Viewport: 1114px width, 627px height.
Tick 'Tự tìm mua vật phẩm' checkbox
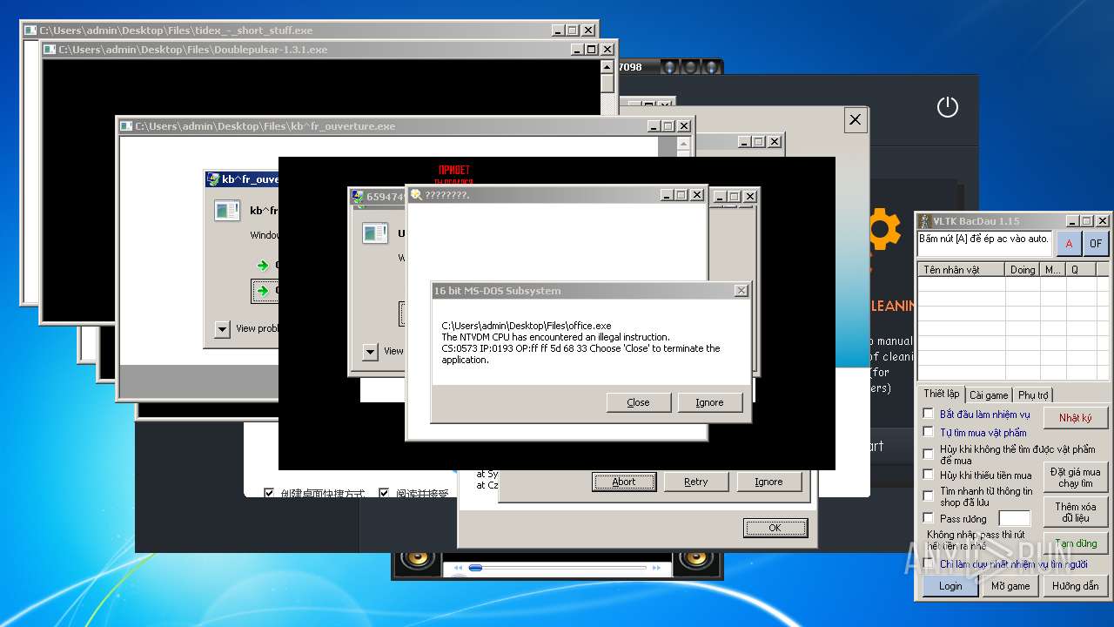[x=928, y=432]
